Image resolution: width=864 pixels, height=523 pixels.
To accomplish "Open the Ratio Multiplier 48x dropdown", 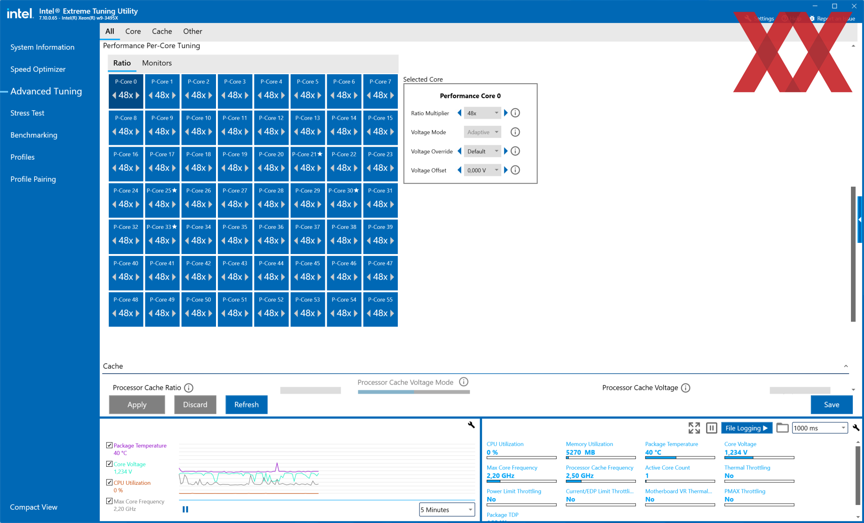I will 482,113.
